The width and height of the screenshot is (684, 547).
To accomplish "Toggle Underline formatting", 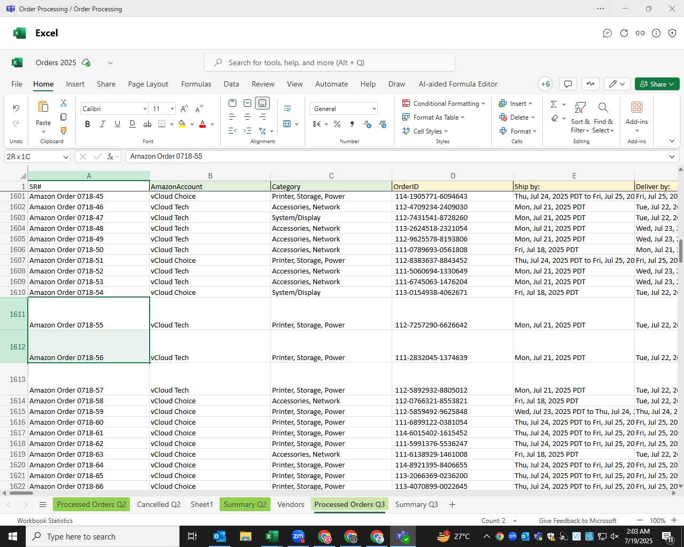I will click(118, 124).
